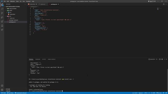Toggle primary side bar layout icon

click(149, 1)
